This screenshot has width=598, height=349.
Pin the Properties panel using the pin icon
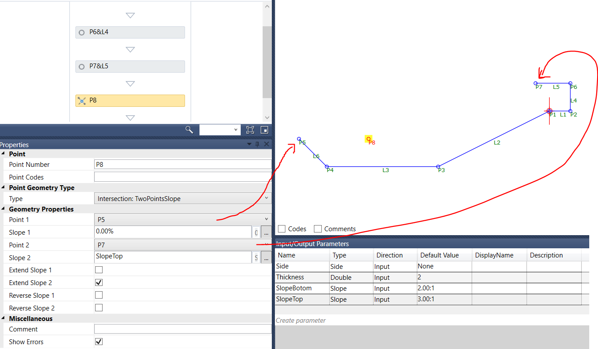258,144
